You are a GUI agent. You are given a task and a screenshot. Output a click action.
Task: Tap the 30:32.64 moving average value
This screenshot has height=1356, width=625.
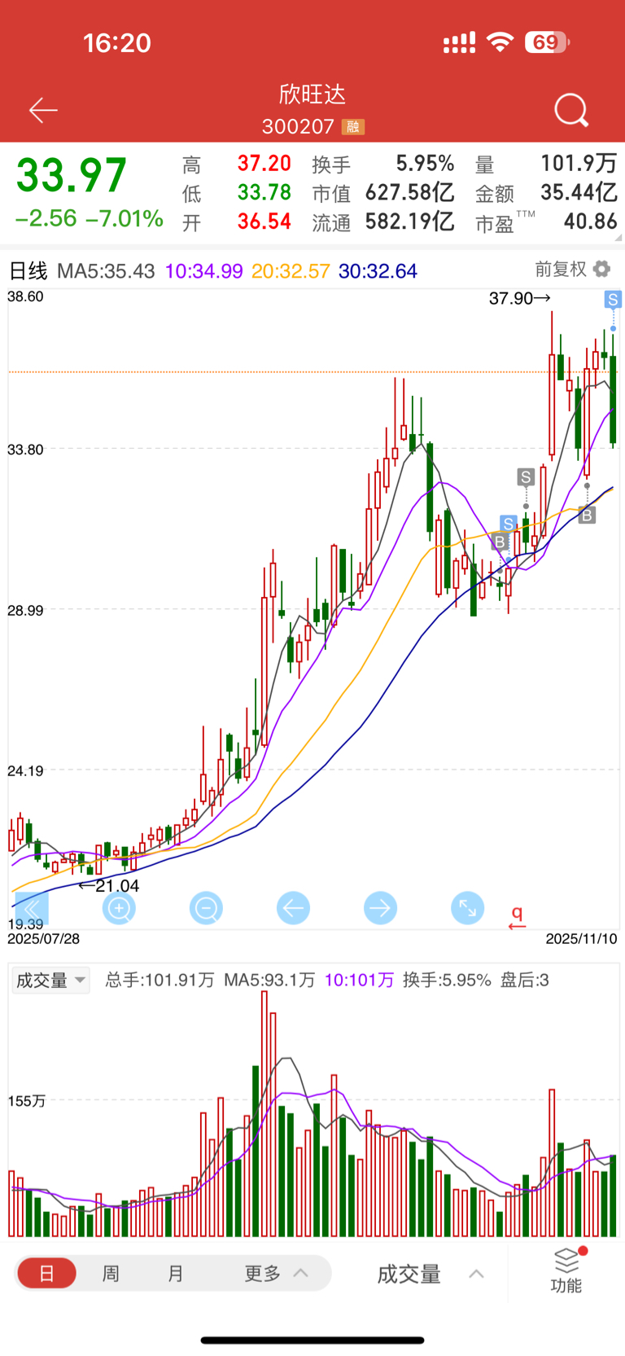click(x=378, y=270)
